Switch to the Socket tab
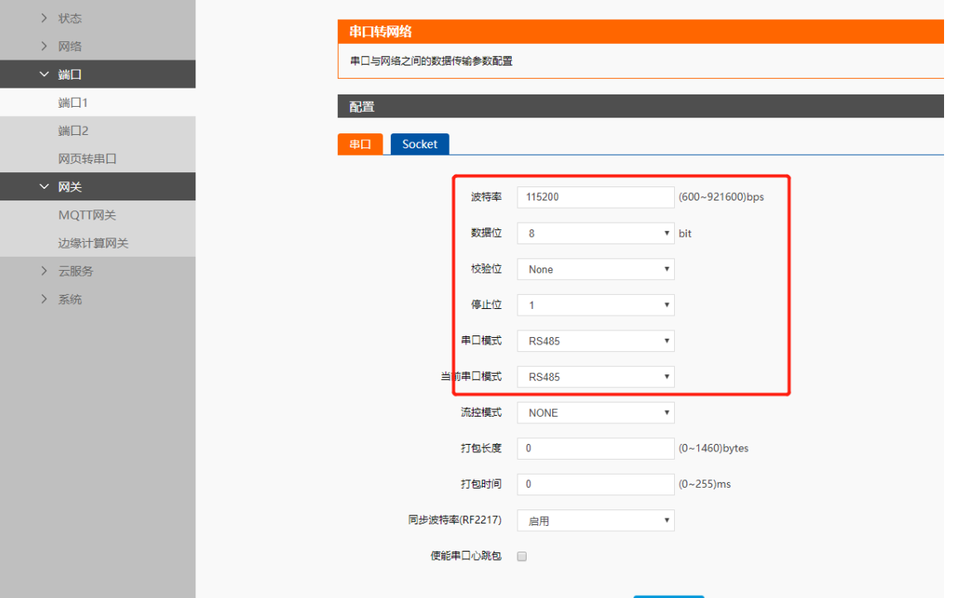978x598 pixels. (x=419, y=144)
